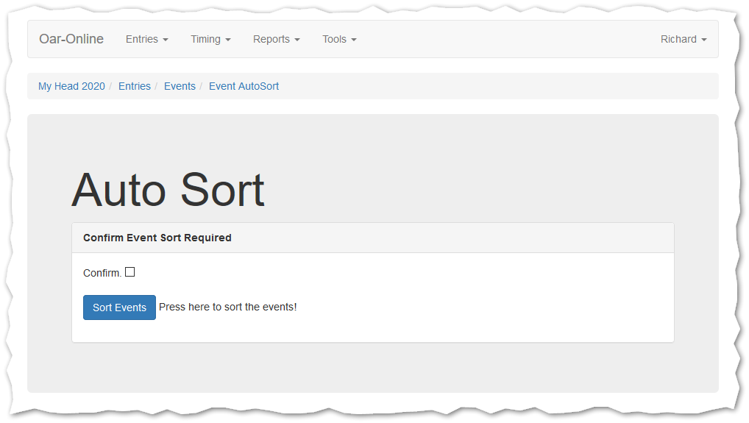Click the Press here to sort text

point(228,307)
